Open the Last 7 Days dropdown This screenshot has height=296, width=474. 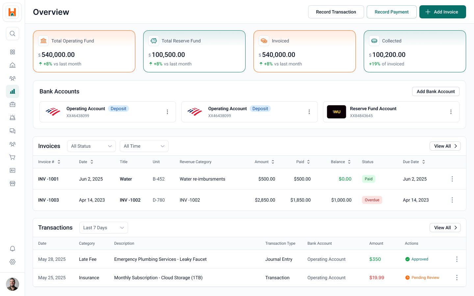103,228
